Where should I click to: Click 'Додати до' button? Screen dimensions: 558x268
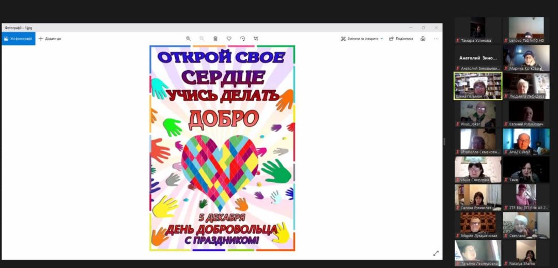pyautogui.click(x=50, y=39)
